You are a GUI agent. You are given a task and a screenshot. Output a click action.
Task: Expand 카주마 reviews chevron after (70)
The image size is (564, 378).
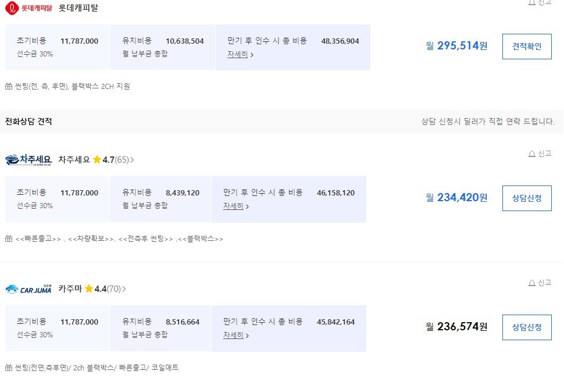[x=124, y=289]
